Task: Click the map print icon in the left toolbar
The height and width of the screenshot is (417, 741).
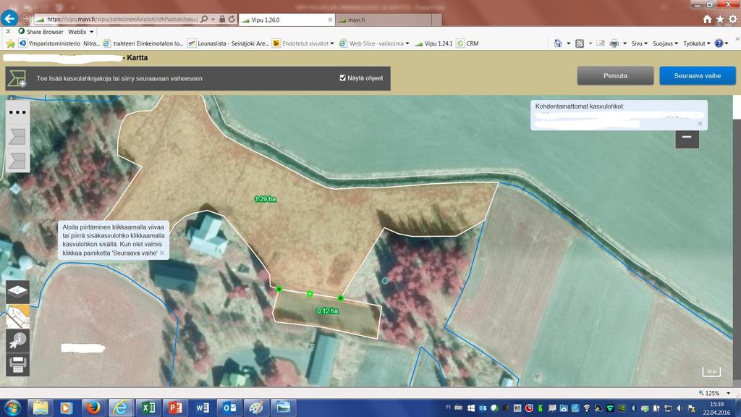Action: 17,365
